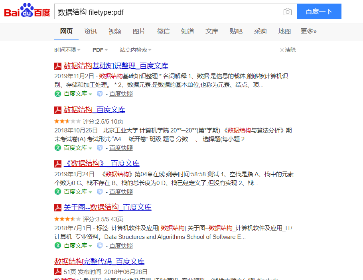Screen dimensions: 363x280
Task: Click 保 shield icon under 数据结构基础知识整理 result
Action: click(100, 94)
